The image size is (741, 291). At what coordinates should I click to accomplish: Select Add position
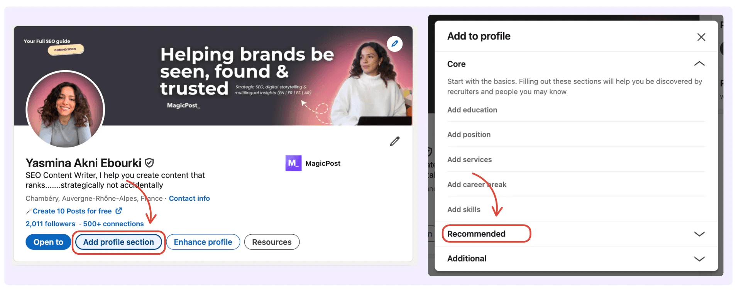coord(469,135)
